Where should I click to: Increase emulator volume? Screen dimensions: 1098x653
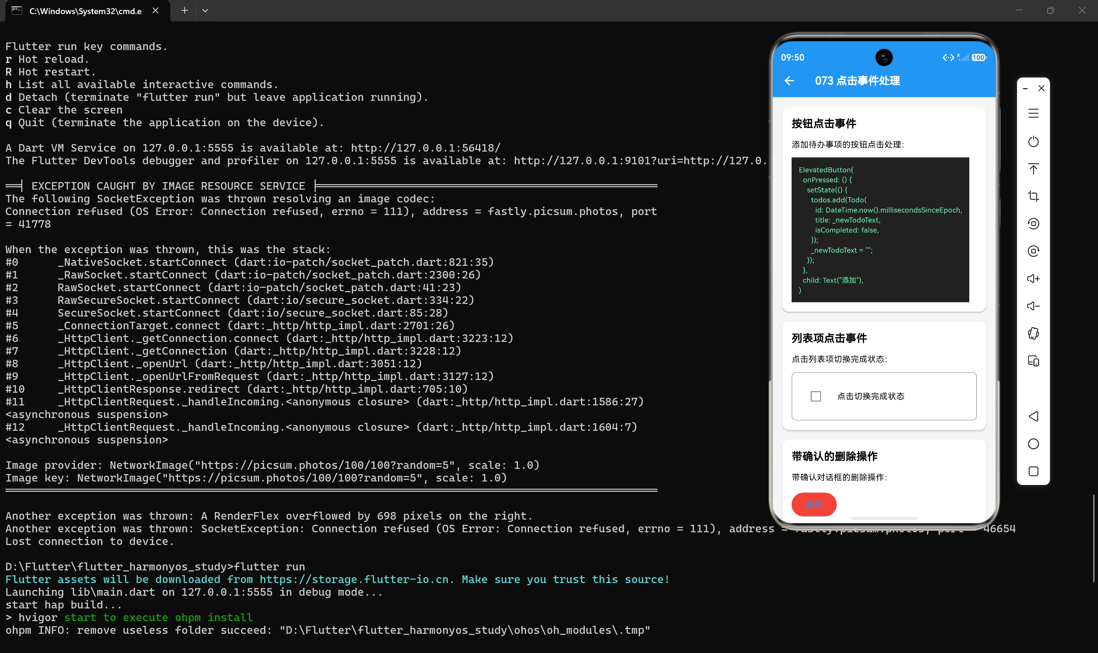(1033, 278)
